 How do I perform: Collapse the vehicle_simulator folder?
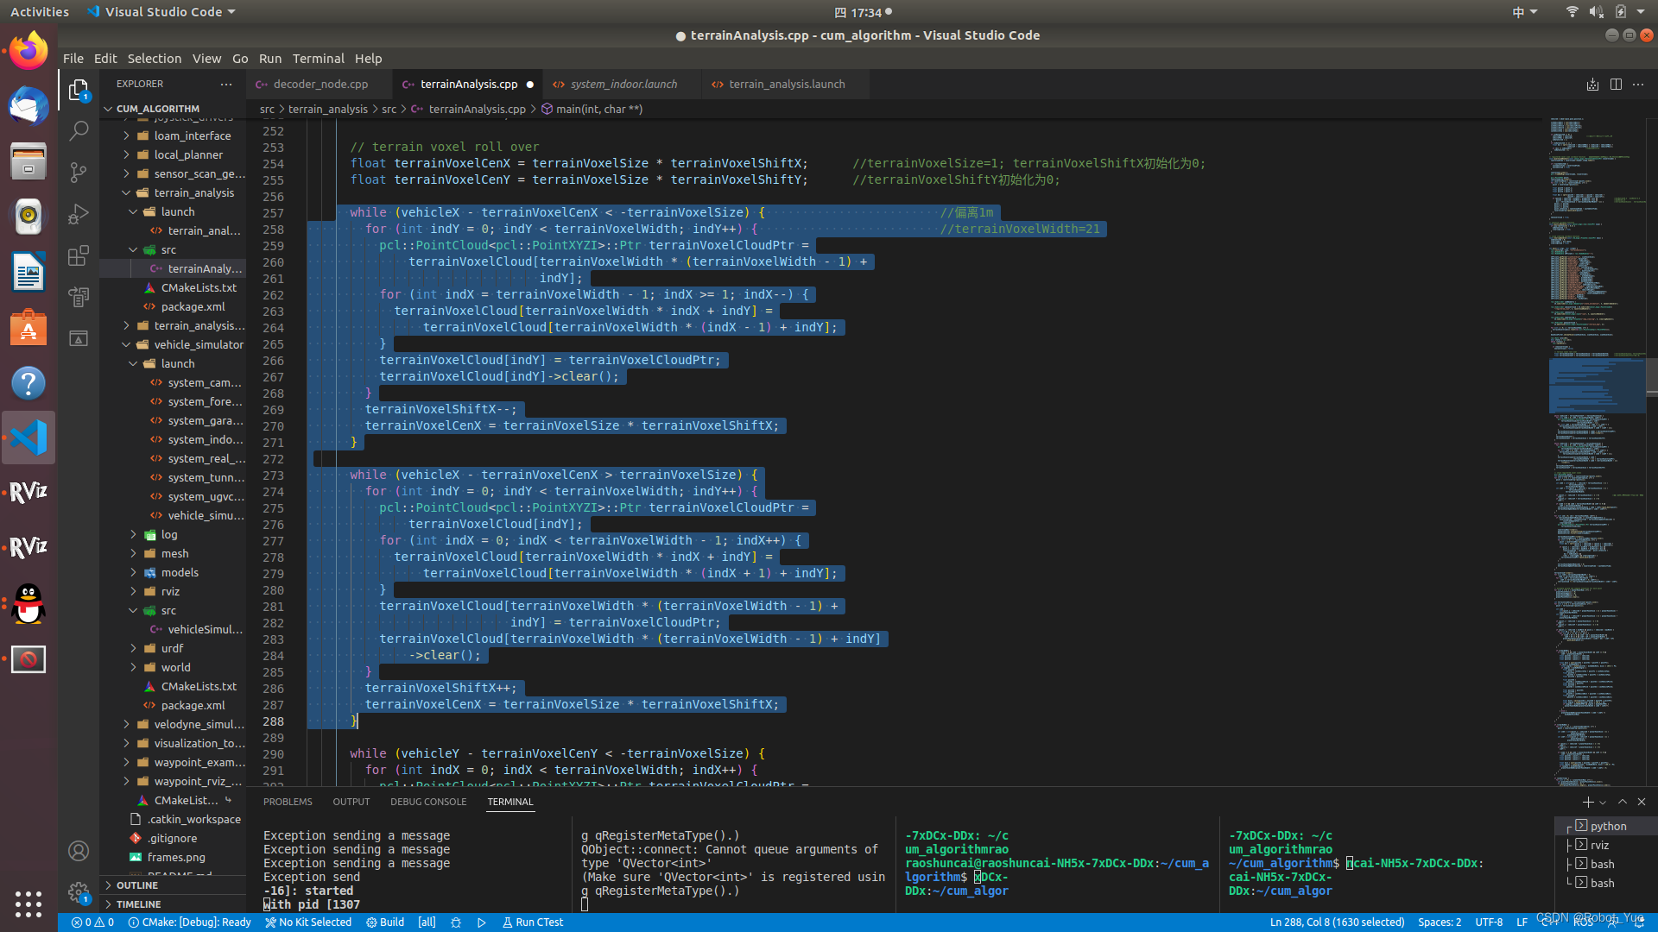173,344
